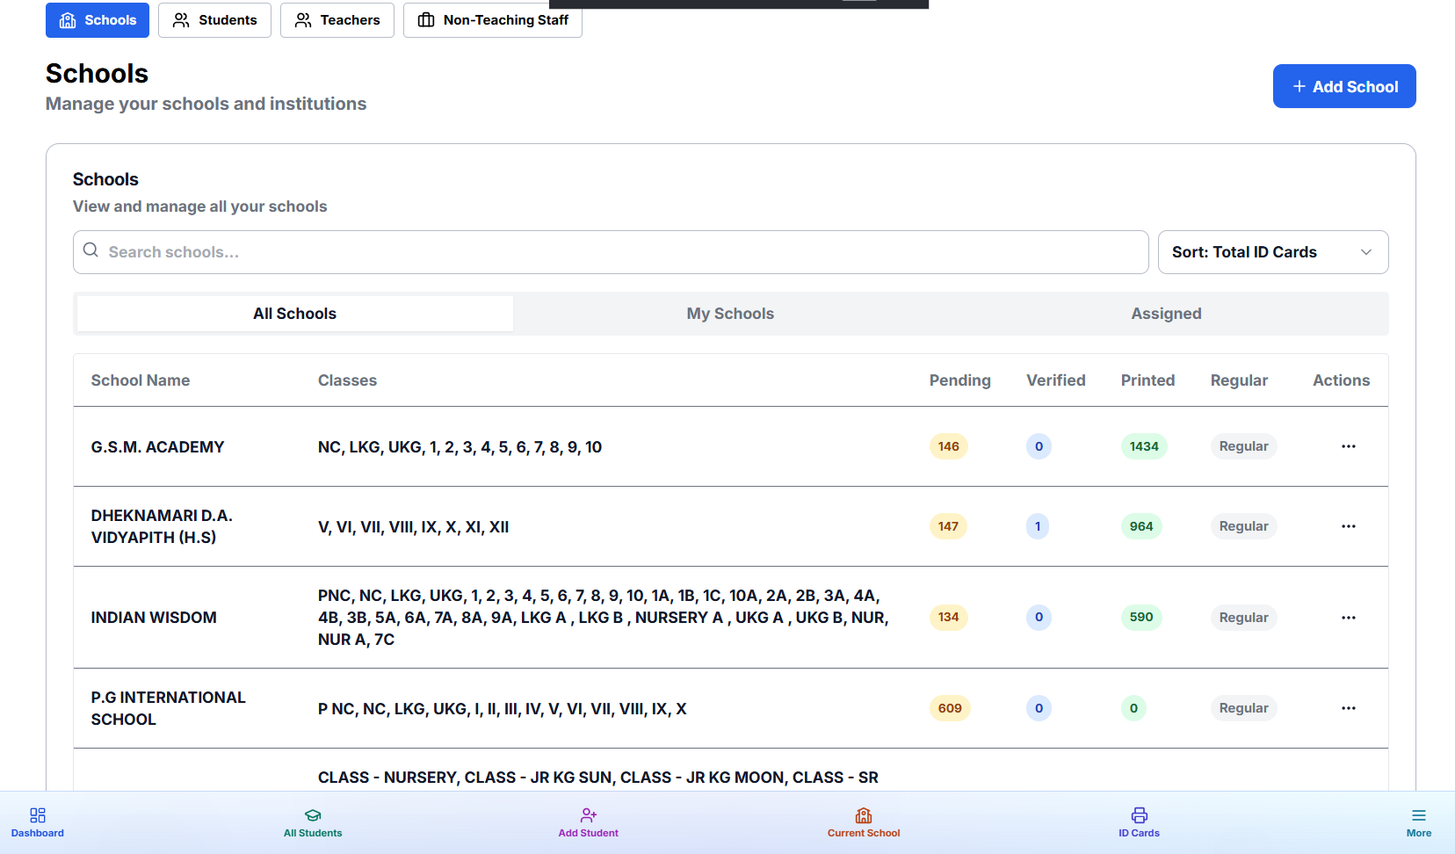Viewport: 1455px width, 854px height.
Task: Click the verified 0 badge for G.S.M. ACADEMY
Action: point(1039,446)
